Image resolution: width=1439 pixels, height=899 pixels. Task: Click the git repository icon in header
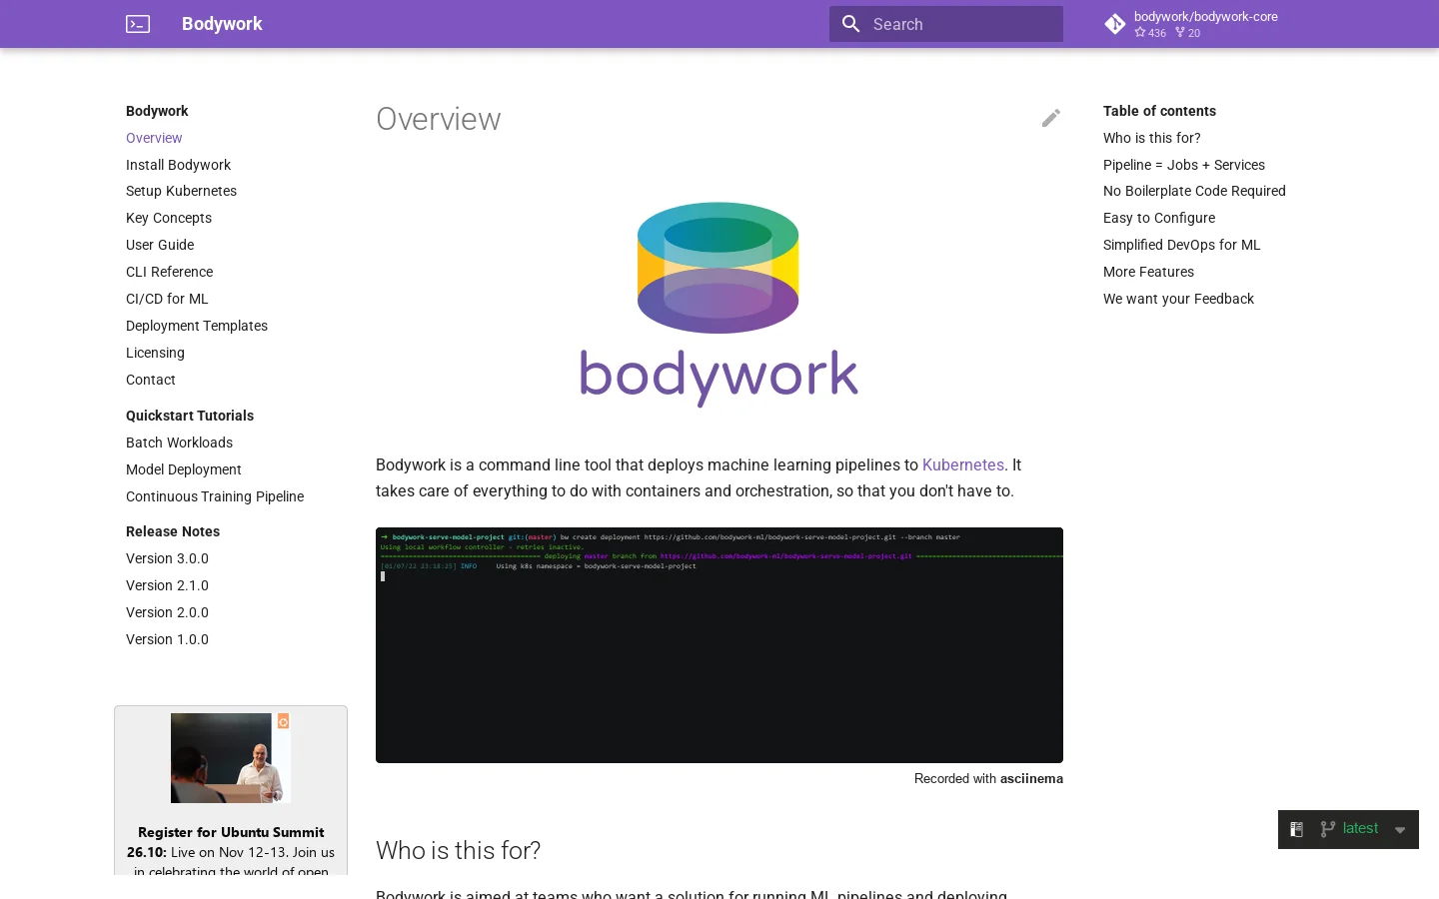(1115, 24)
